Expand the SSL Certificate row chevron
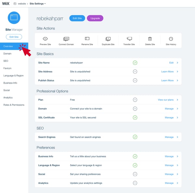The width and height of the screenshot is (195, 193). tap(177, 118)
